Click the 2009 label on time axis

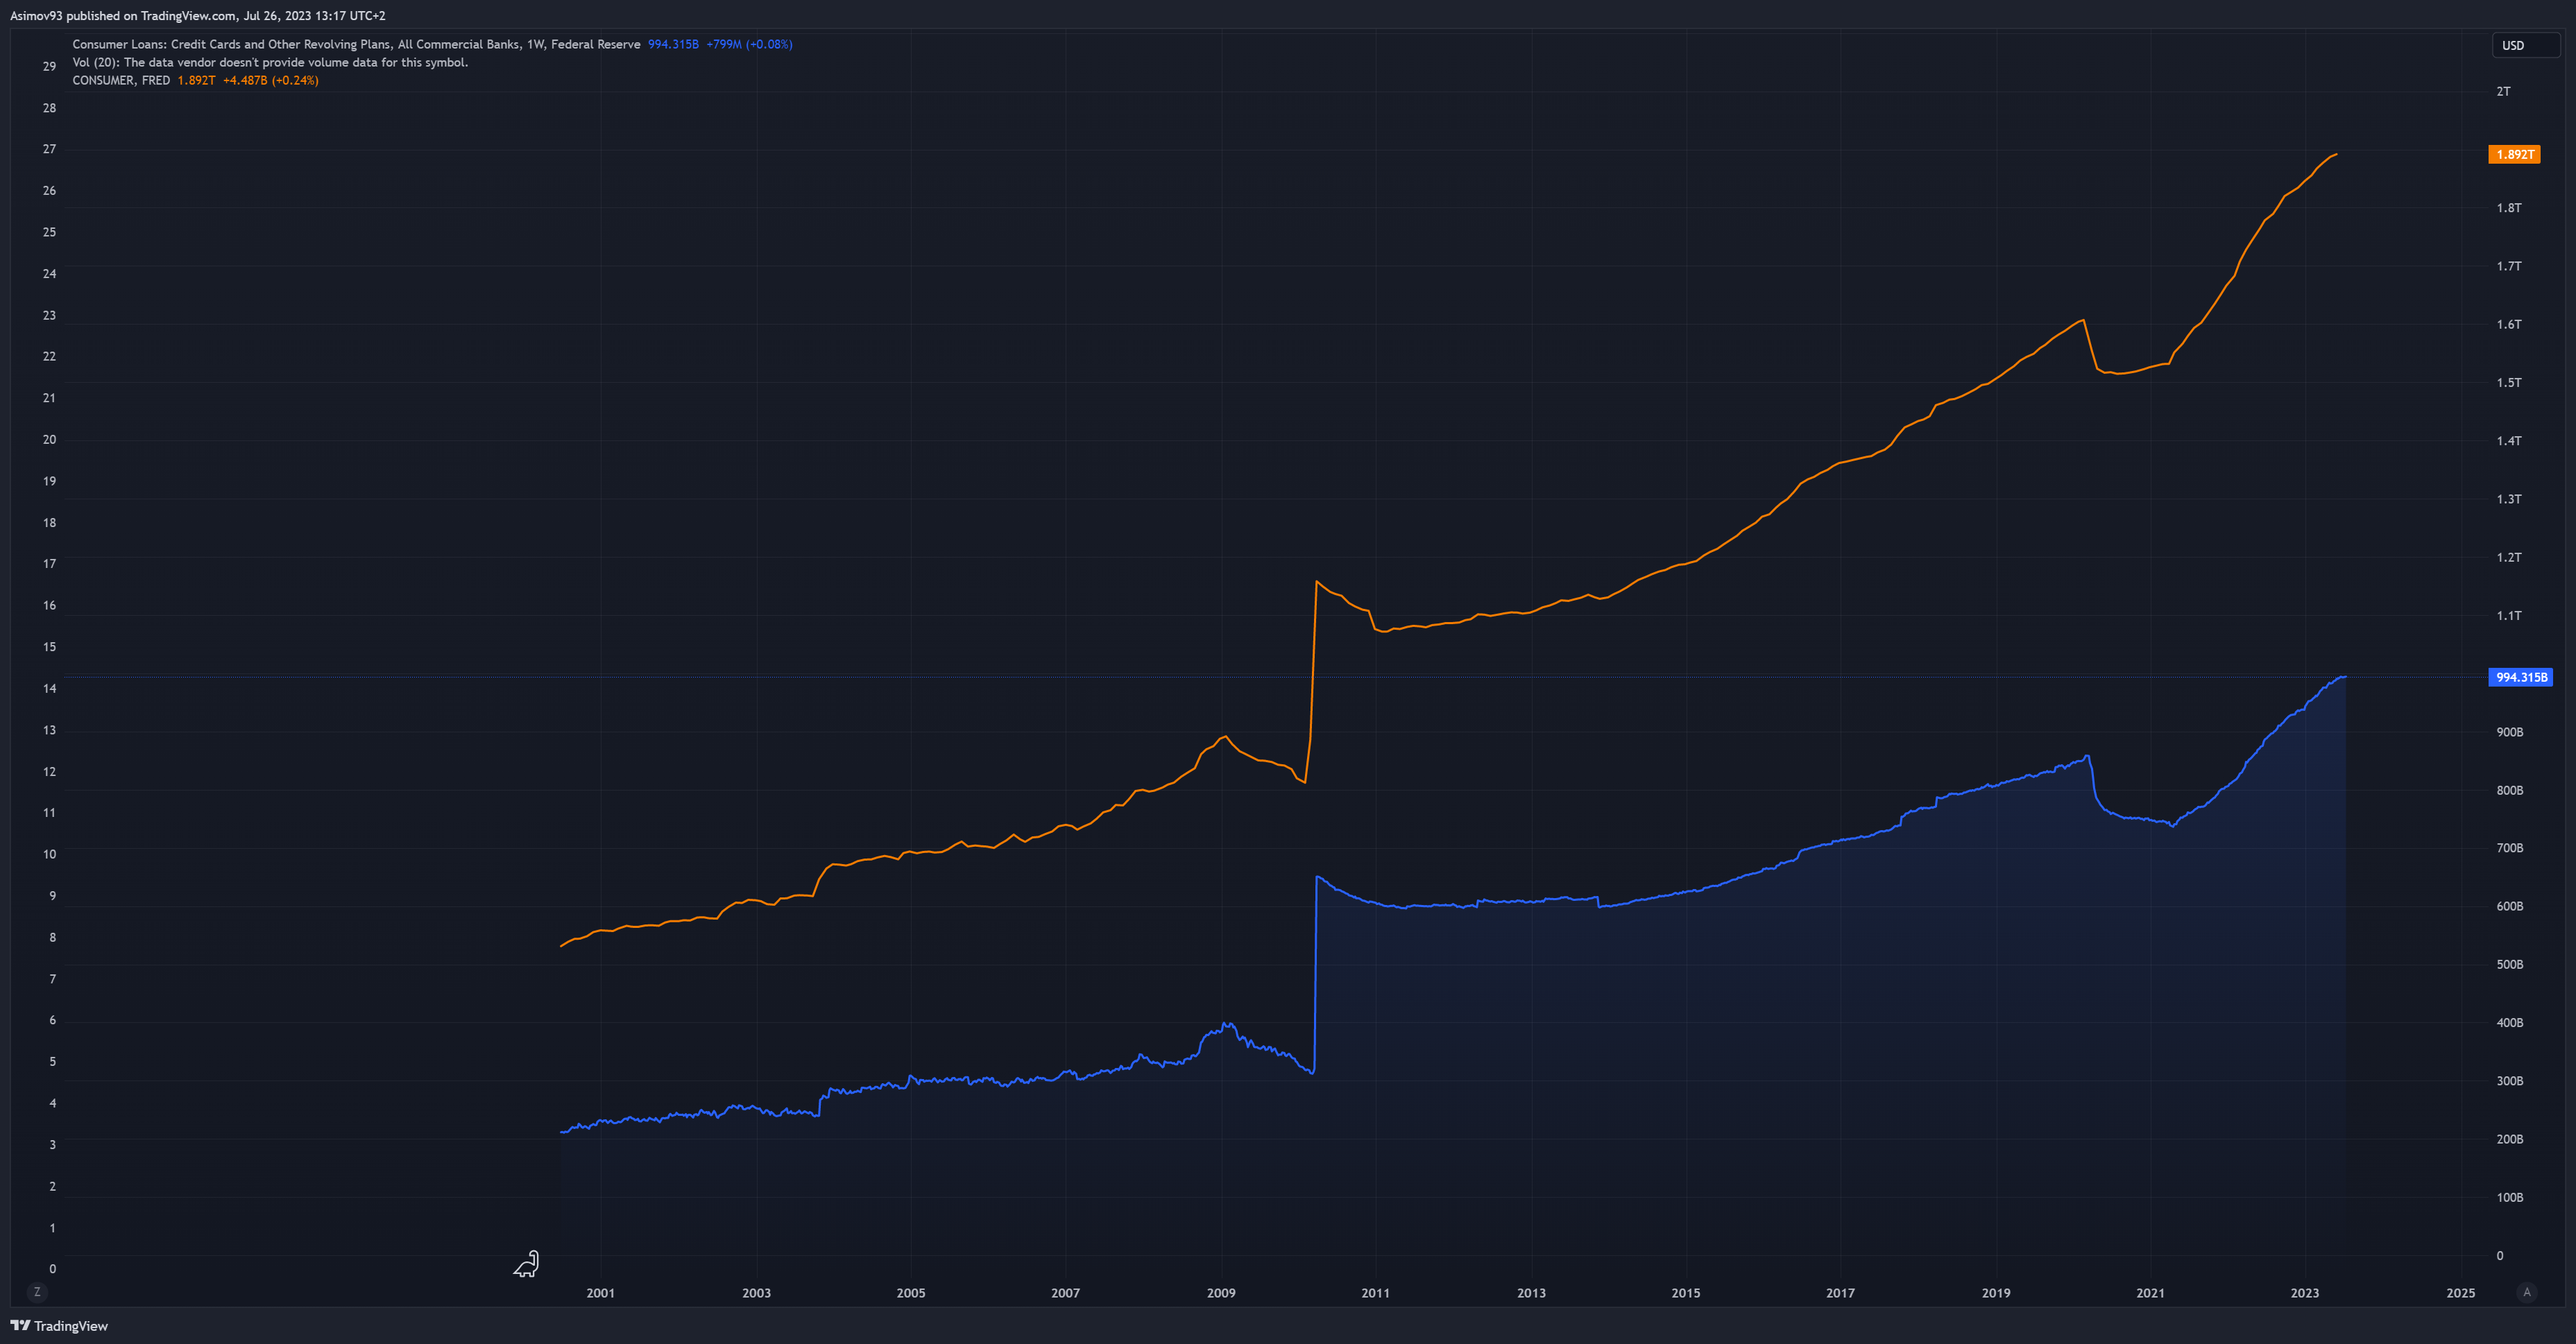pos(1221,1293)
